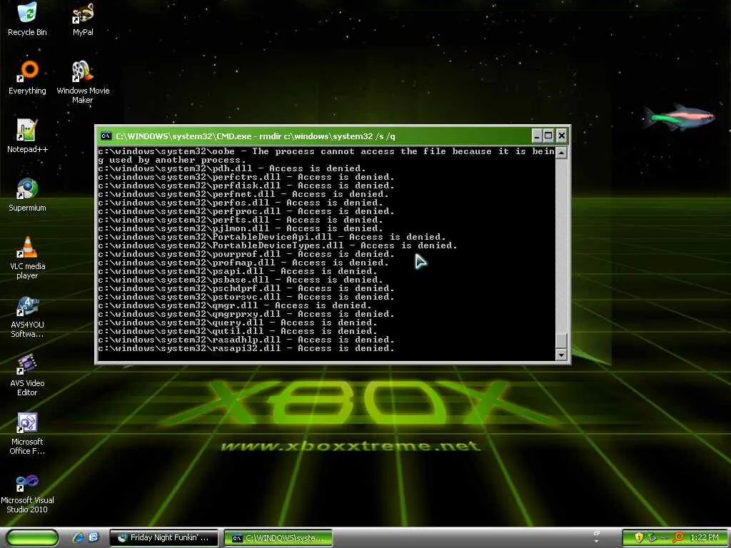This screenshot has height=548, width=731.
Task: Click the query.dll output line
Action: click(x=238, y=323)
